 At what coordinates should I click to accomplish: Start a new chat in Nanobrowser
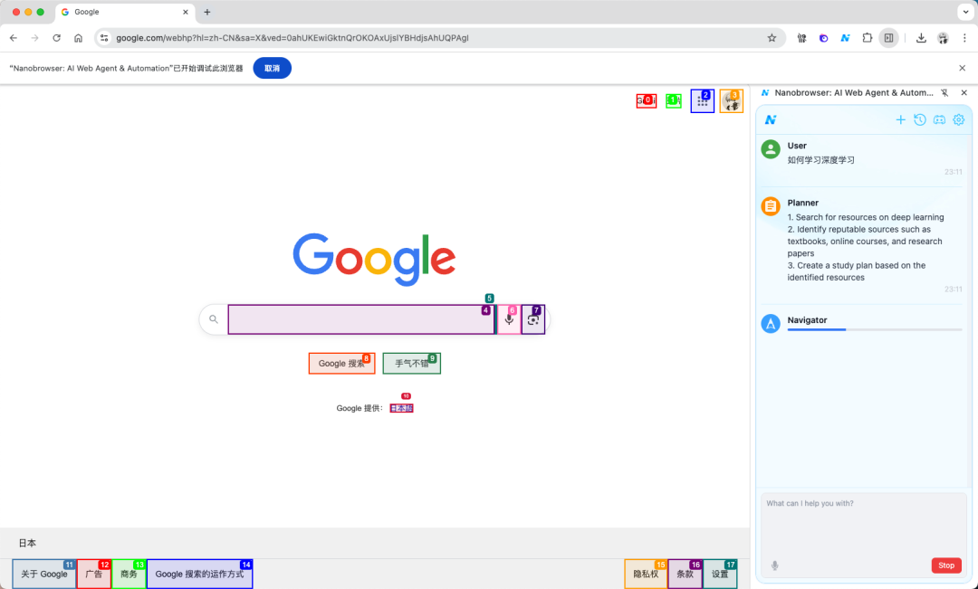[x=900, y=119]
